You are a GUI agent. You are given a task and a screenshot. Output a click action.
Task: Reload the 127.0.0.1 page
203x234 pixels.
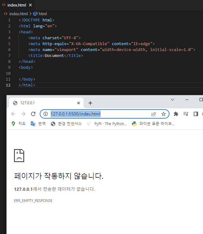pos(33,114)
